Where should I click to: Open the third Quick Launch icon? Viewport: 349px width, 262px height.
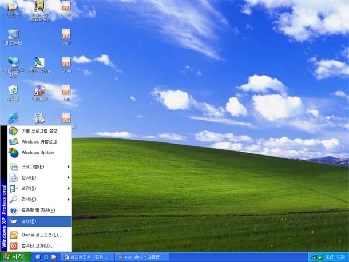[54, 257]
